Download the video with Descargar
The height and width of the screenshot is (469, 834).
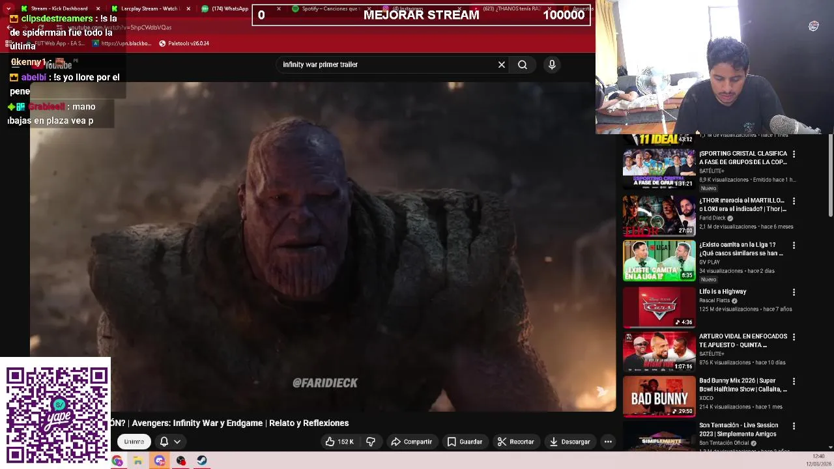569,442
